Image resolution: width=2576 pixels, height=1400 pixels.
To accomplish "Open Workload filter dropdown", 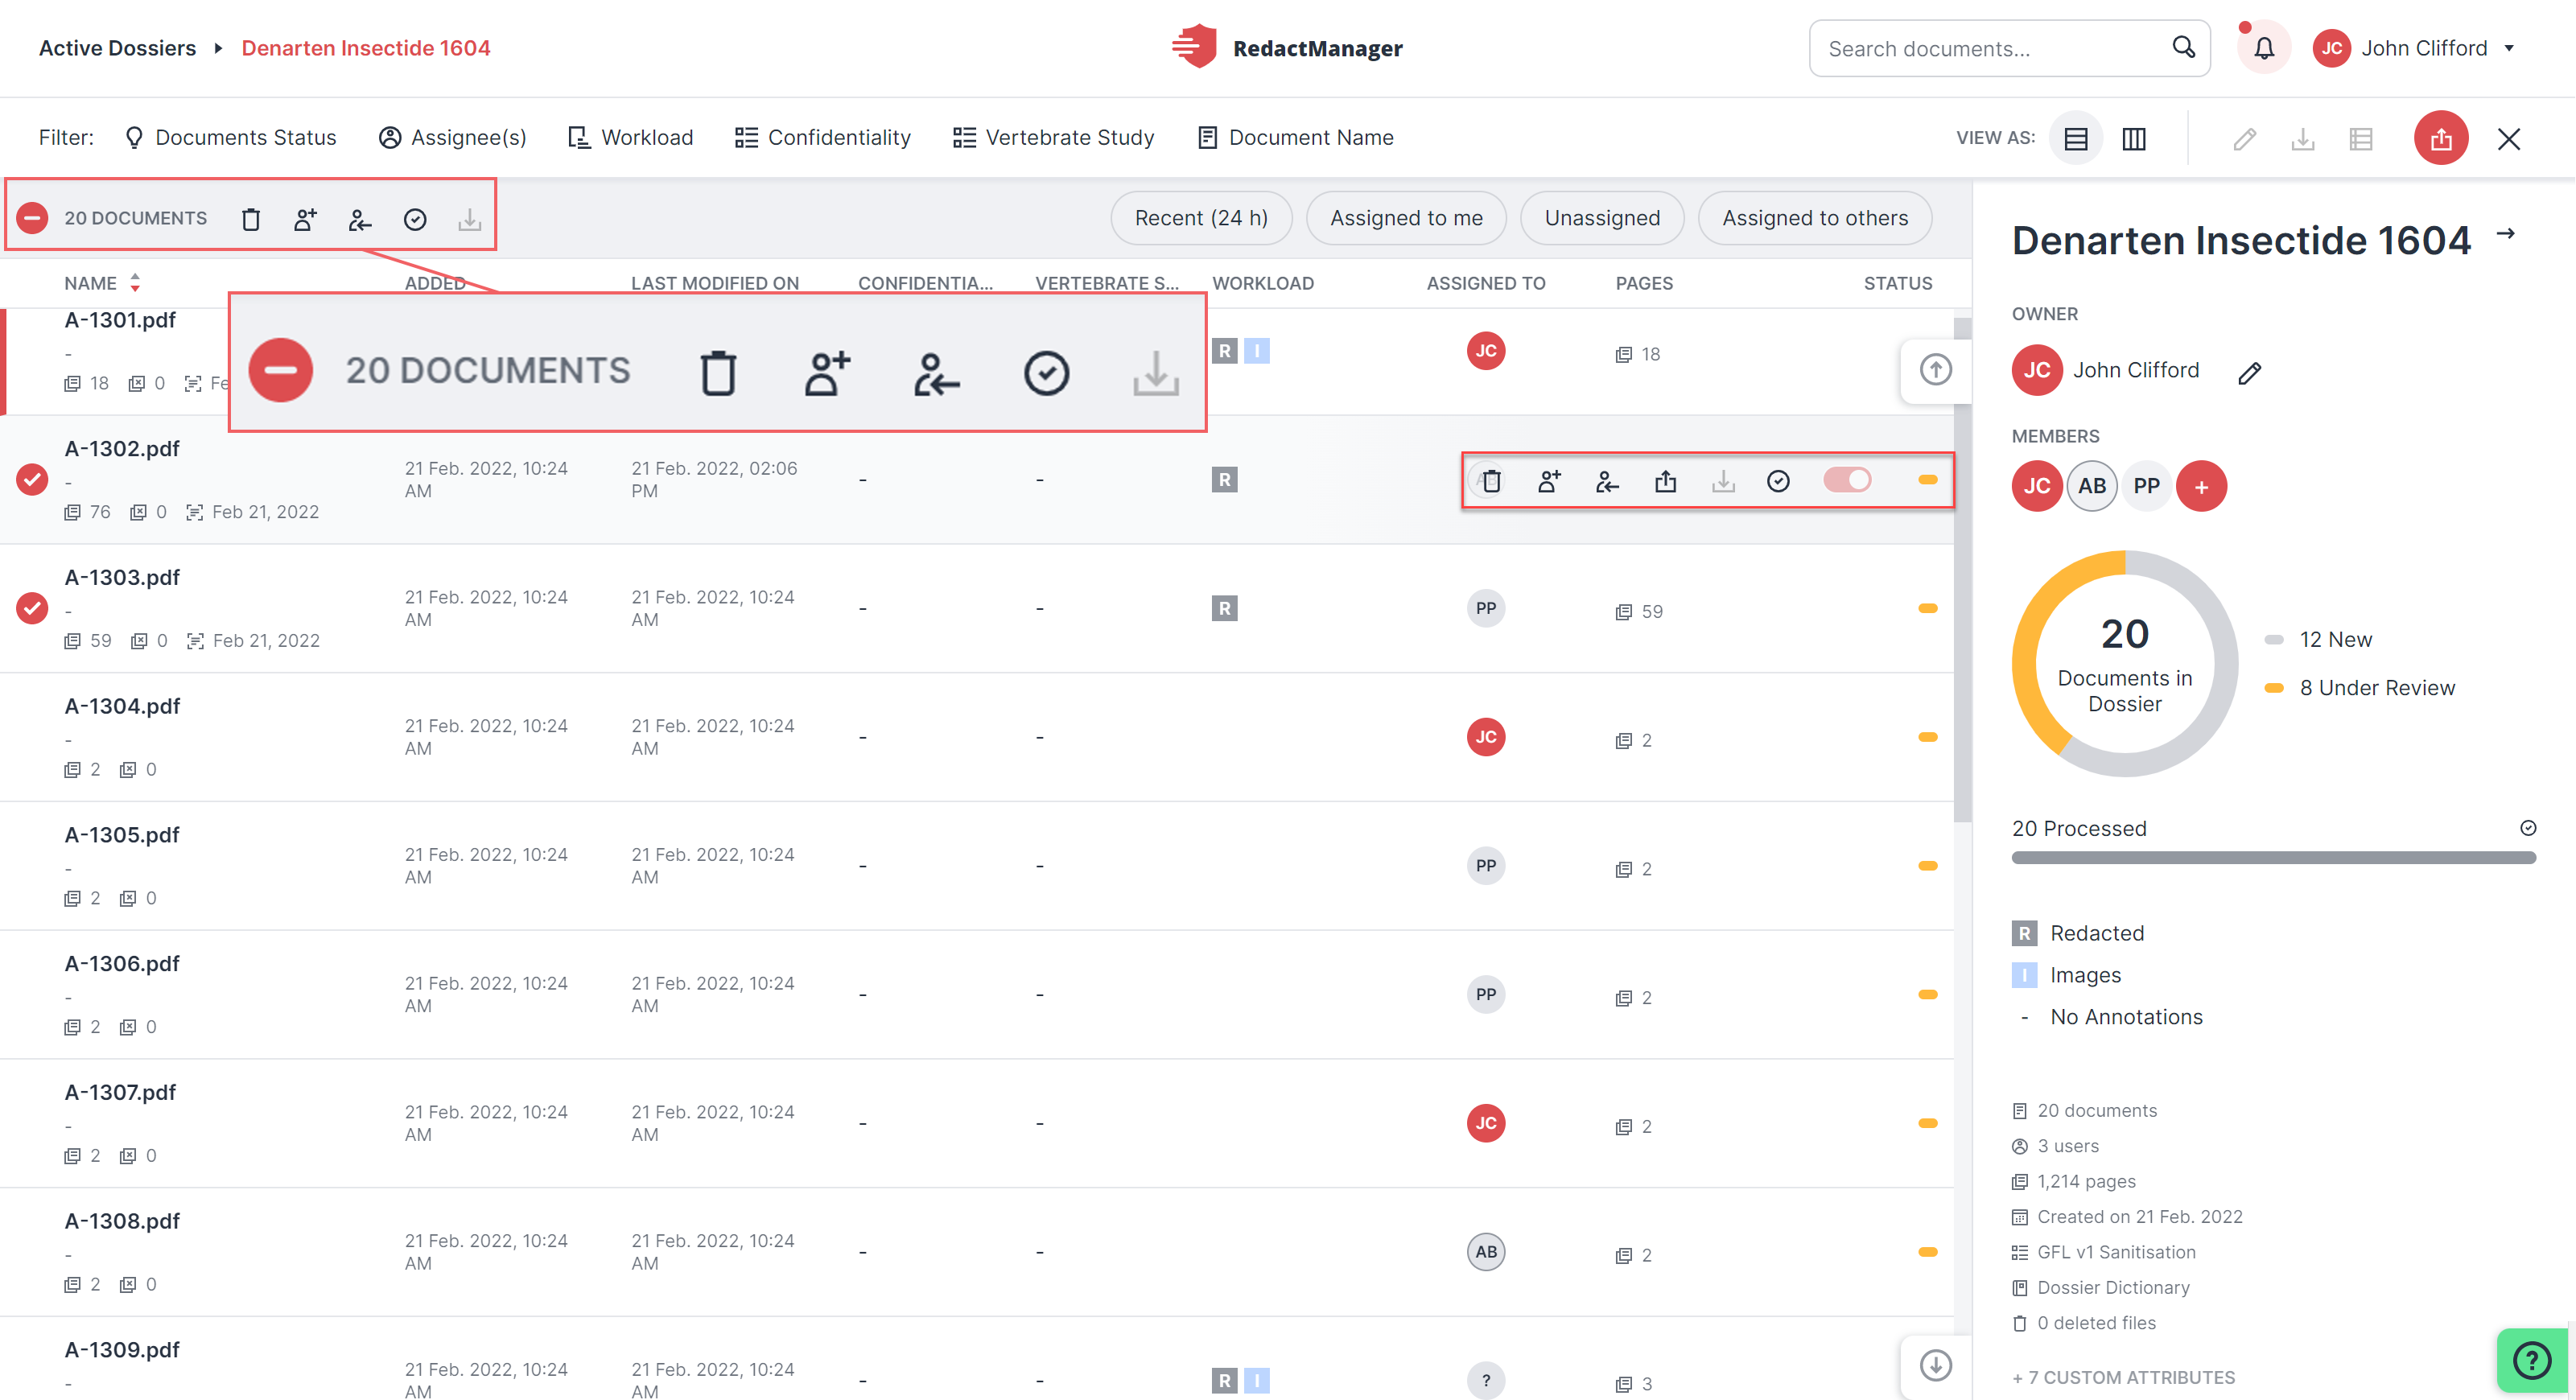I will click(x=630, y=138).
